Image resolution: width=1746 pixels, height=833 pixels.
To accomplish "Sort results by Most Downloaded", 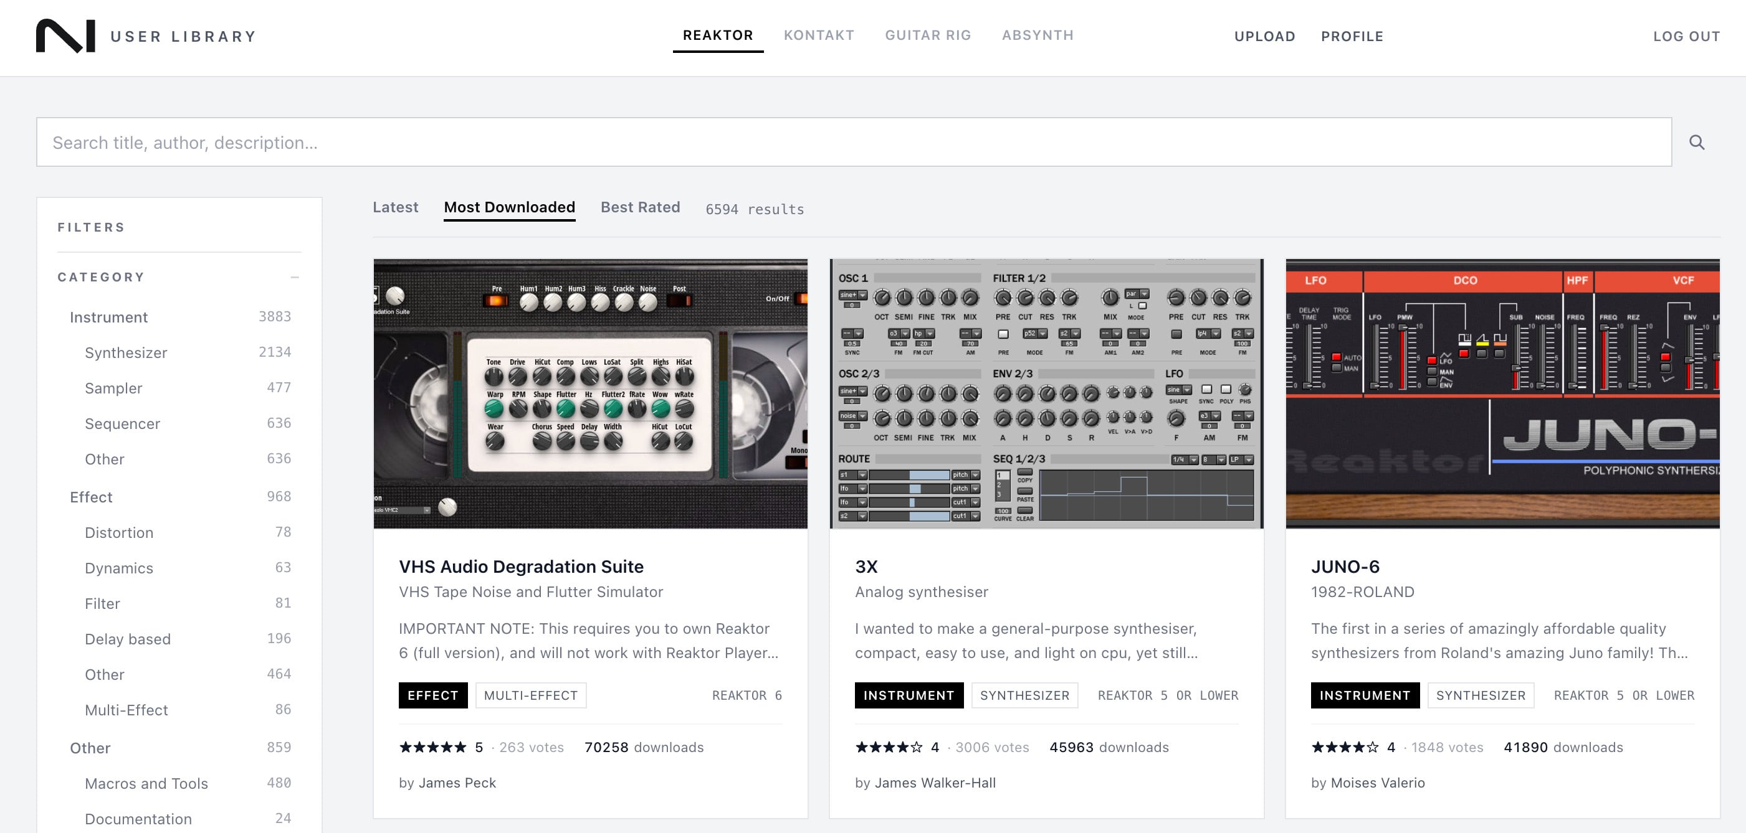I will tap(510, 207).
